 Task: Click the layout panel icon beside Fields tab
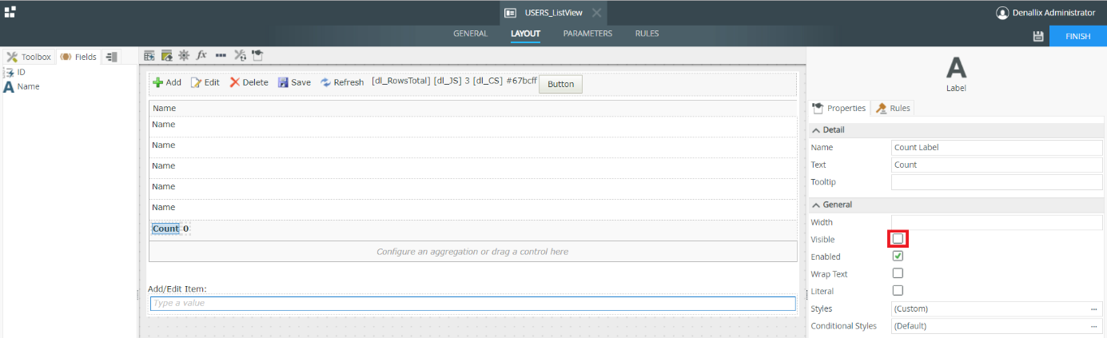(112, 57)
